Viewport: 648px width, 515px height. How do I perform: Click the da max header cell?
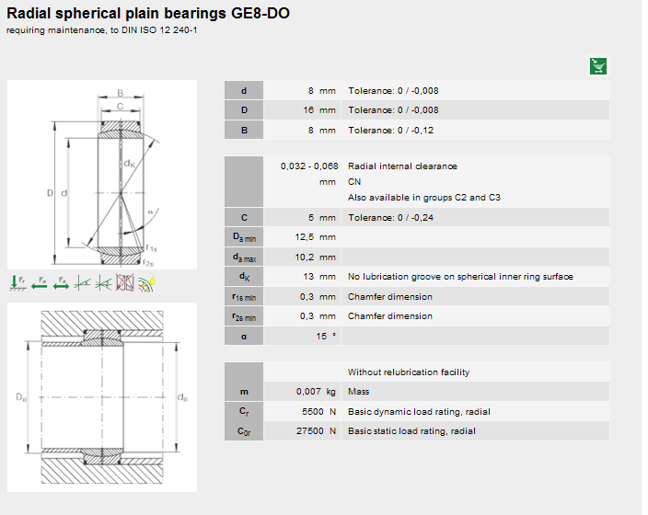click(x=244, y=257)
